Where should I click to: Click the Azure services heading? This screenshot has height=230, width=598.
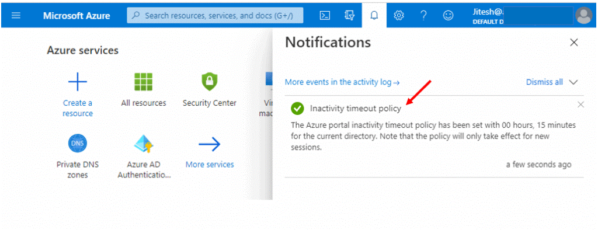[82, 50]
